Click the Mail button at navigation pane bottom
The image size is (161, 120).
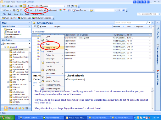coord(6,108)
